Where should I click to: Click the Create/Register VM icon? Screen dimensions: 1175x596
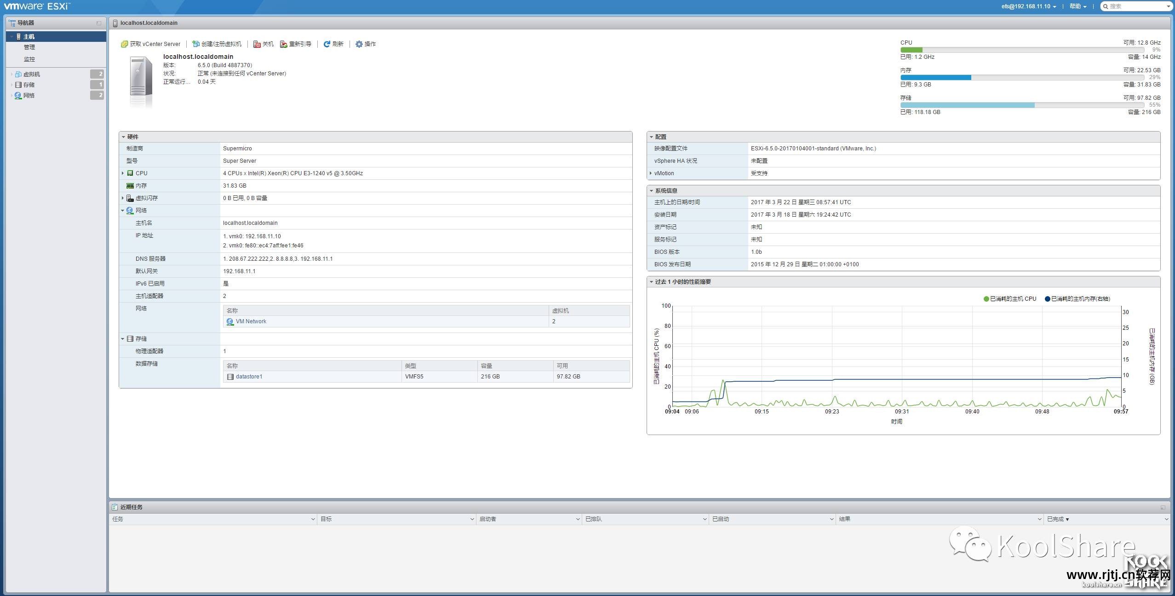[x=196, y=44]
